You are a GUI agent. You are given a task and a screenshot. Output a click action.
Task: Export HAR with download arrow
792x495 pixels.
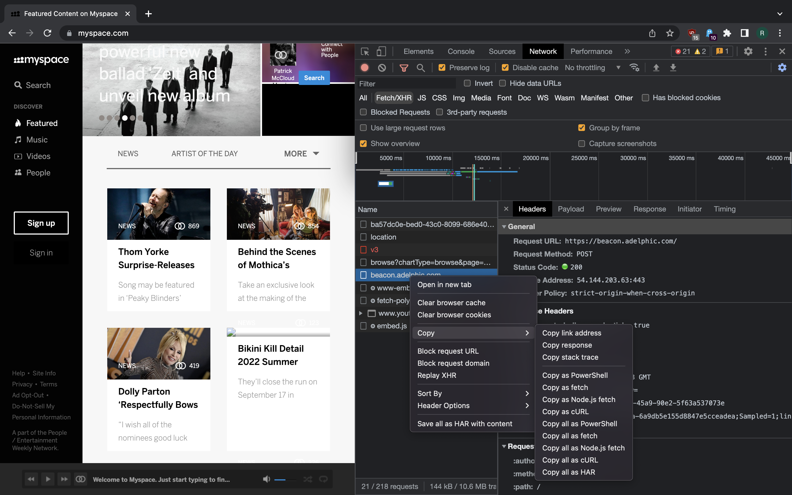(x=673, y=68)
